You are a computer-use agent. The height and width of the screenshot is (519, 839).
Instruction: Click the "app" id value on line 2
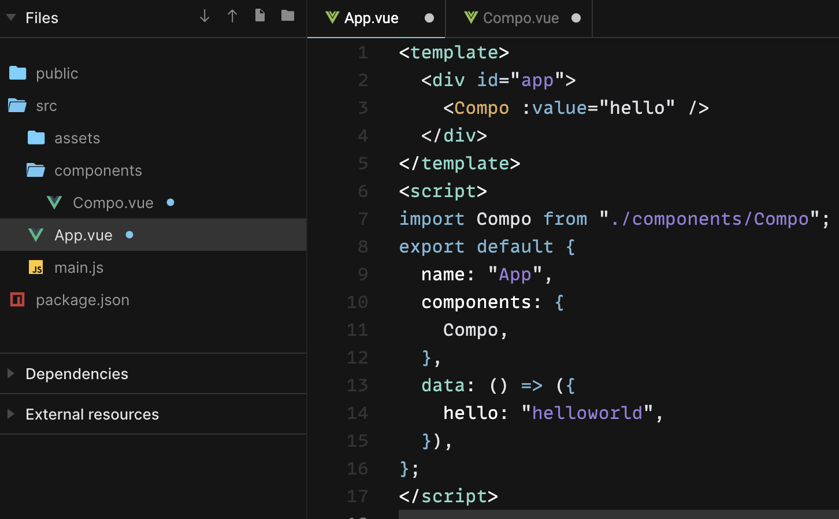[x=537, y=80]
